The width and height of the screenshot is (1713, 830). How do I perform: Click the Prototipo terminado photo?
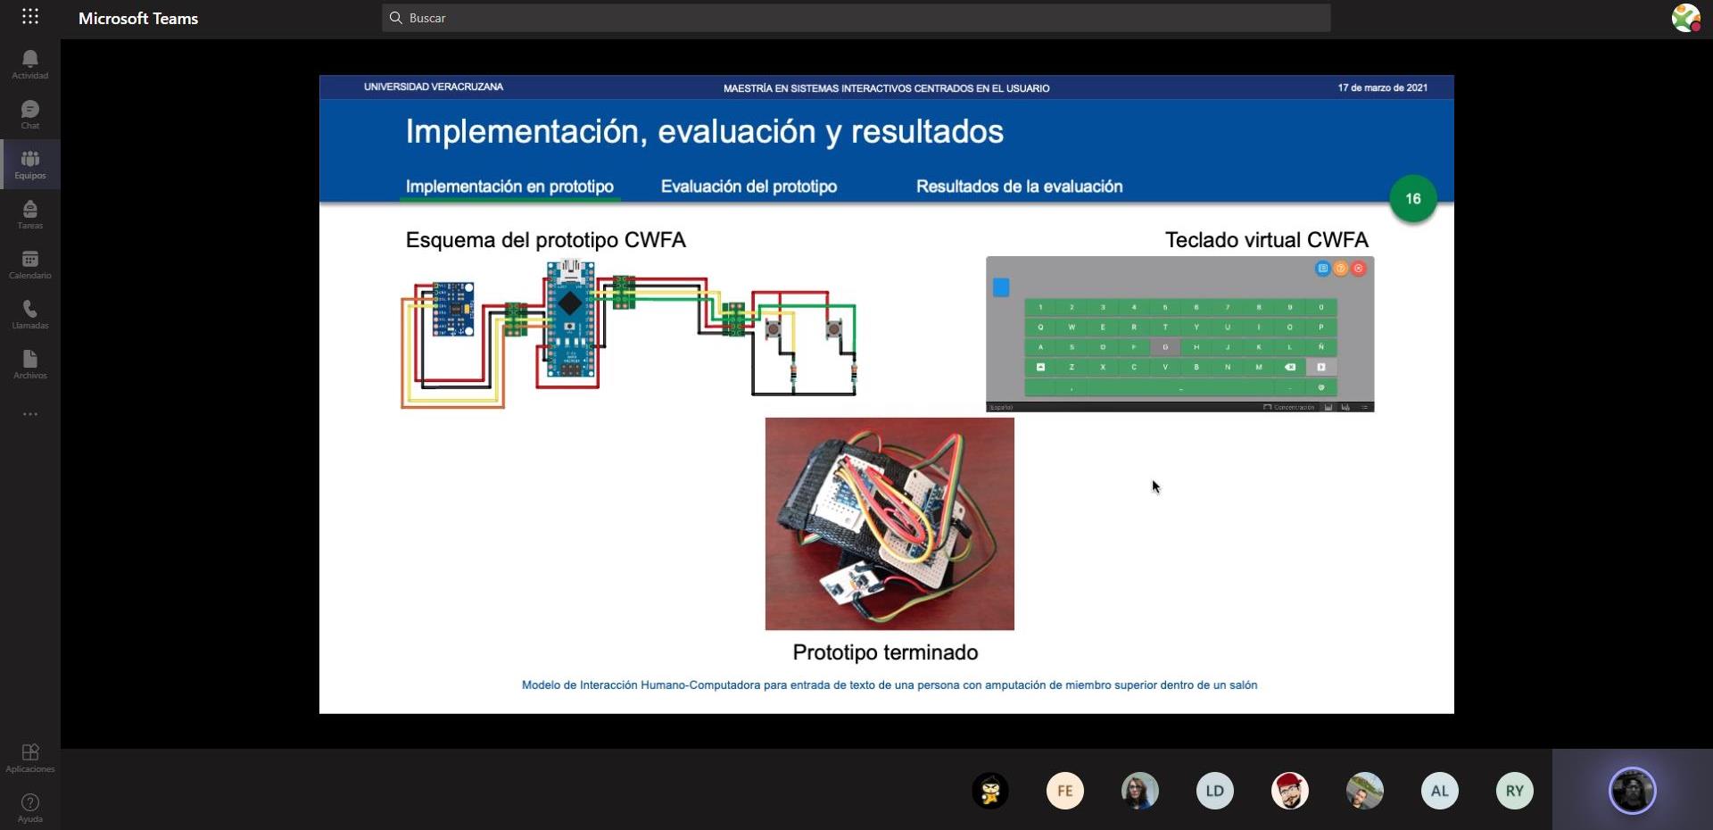[890, 524]
